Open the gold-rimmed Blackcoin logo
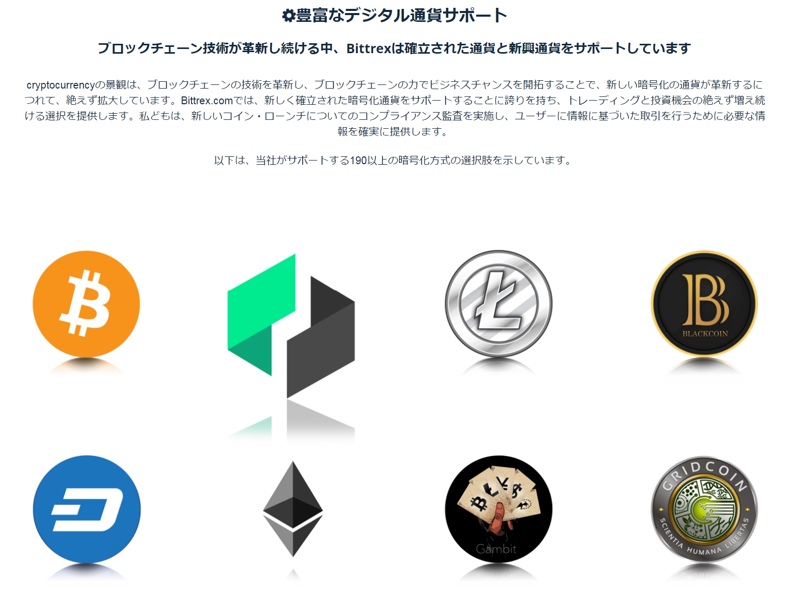 click(x=704, y=304)
